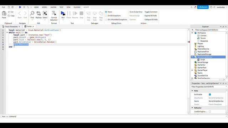The width and height of the screenshot is (228, 128).
Task: Select the Never debug errors radio
Action: pyautogui.click(x=106, y=12)
